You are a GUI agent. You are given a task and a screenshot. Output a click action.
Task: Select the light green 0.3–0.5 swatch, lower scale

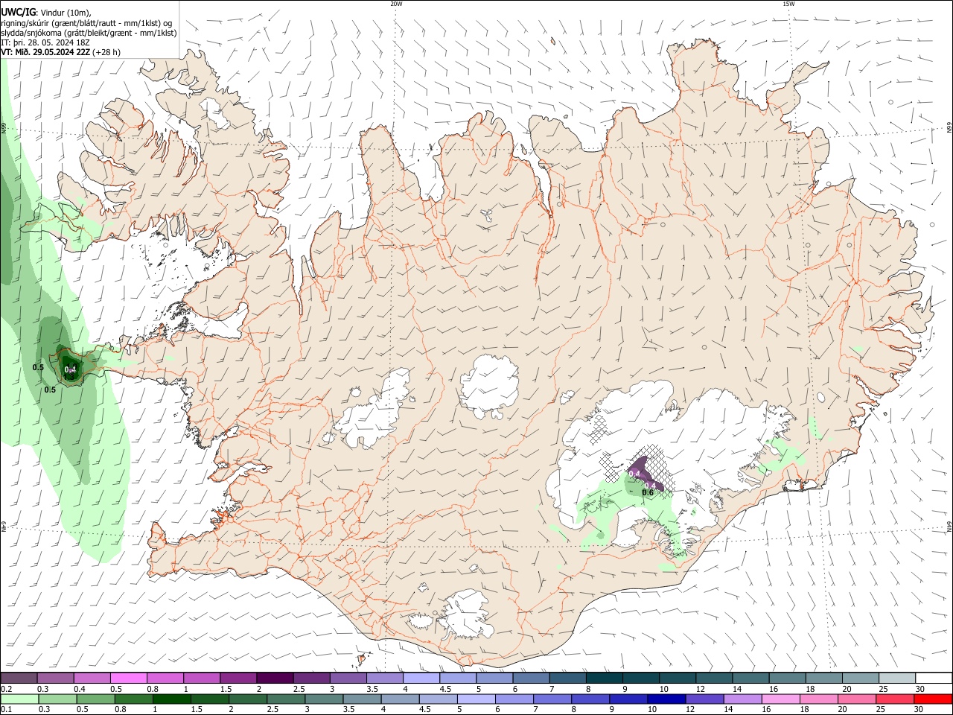[x=57, y=699]
